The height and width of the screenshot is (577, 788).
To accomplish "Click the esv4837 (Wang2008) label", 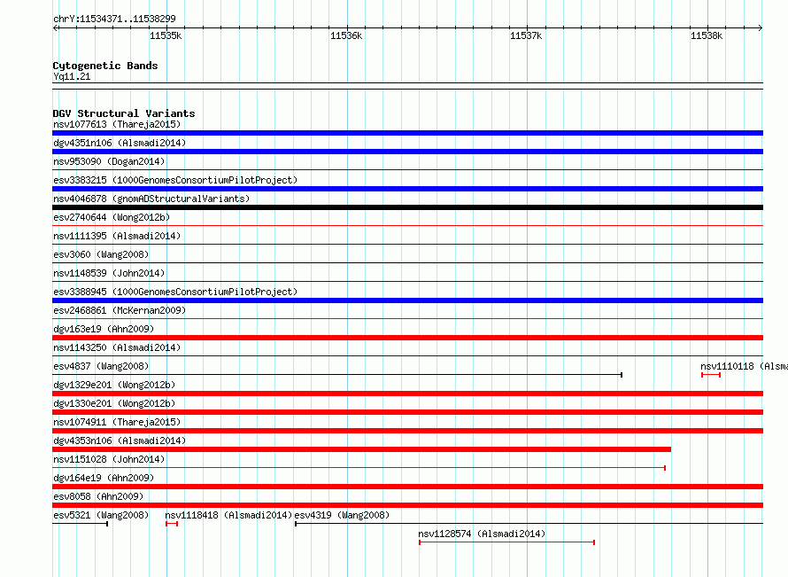I will (x=101, y=366).
